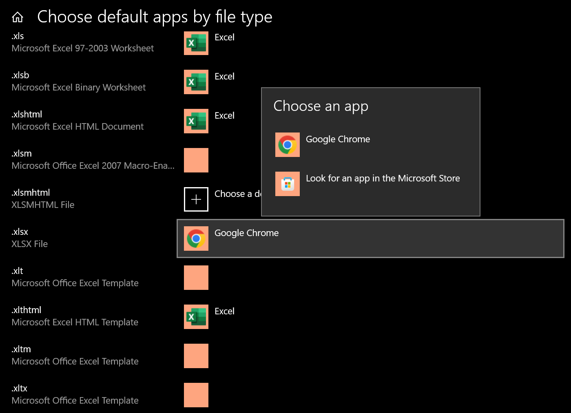This screenshot has height=413, width=571.
Task: Open Excel icon for .xls file type
Action: coord(196,43)
